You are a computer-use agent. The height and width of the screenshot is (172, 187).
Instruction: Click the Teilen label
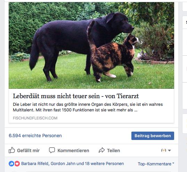pos(113,150)
